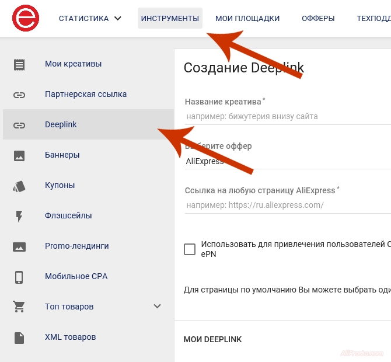The image size is (391, 362).
Task: Click the Партнерская ссылка chain icon
Action: click(19, 95)
